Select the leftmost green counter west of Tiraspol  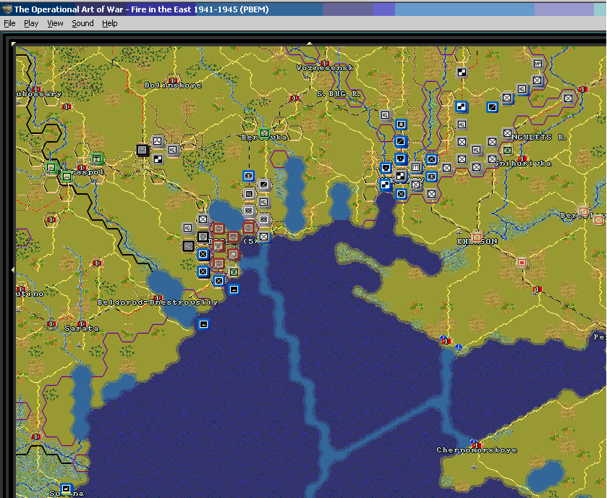point(51,168)
